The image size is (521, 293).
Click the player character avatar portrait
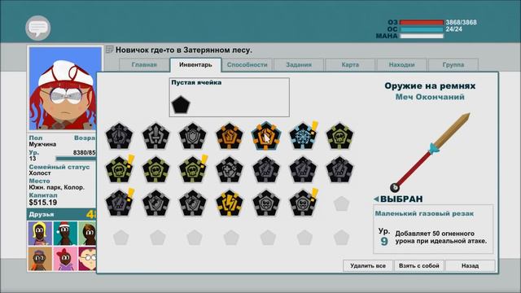click(x=65, y=89)
